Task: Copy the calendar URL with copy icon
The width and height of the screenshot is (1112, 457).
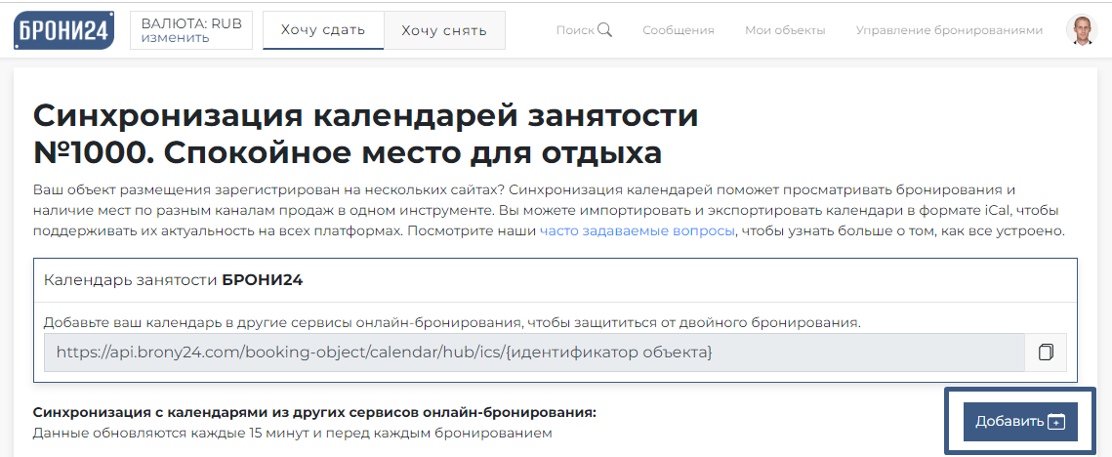Action: point(1046,353)
